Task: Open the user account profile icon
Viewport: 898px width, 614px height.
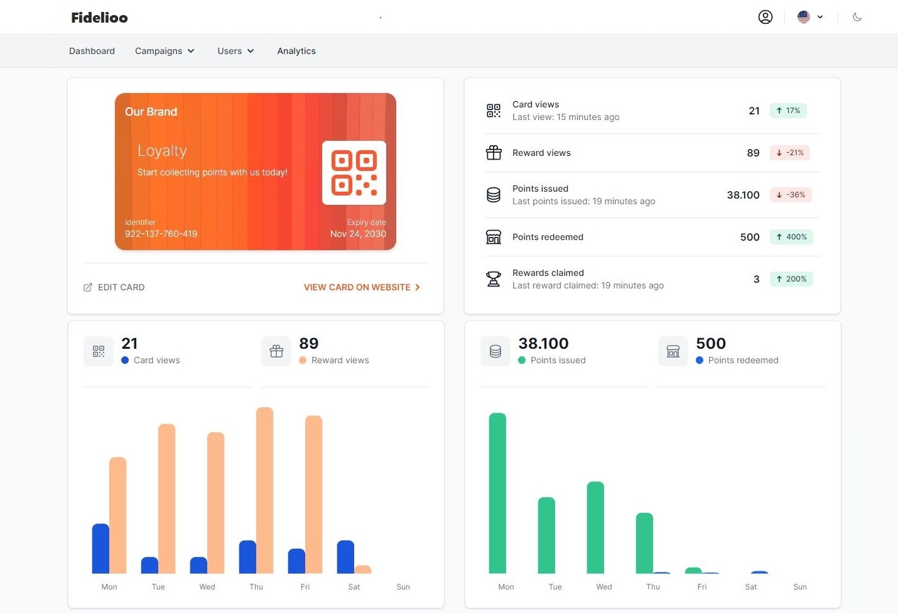Action: coord(765,17)
